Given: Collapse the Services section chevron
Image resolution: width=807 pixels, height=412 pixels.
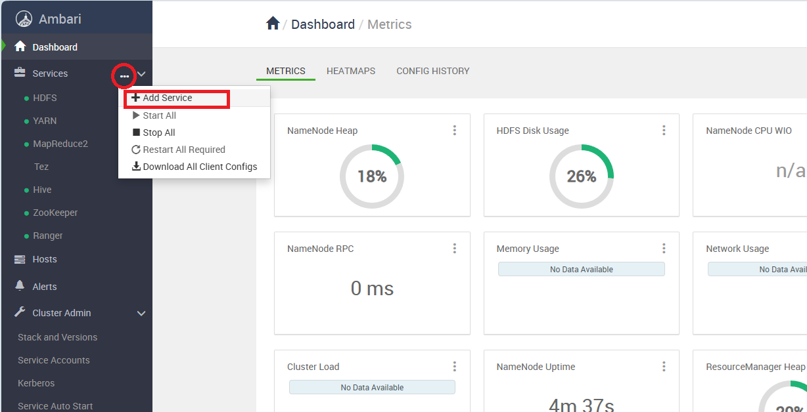Looking at the screenshot, I should pos(141,75).
